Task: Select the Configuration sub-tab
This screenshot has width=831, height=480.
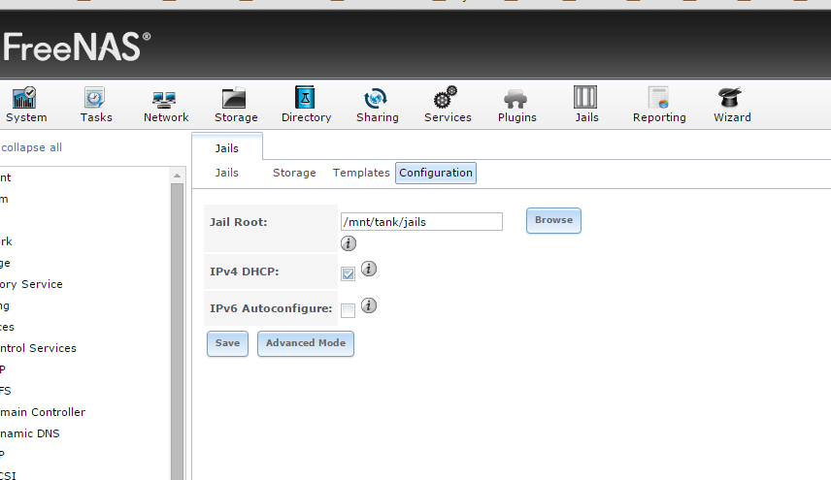Action: pos(436,173)
